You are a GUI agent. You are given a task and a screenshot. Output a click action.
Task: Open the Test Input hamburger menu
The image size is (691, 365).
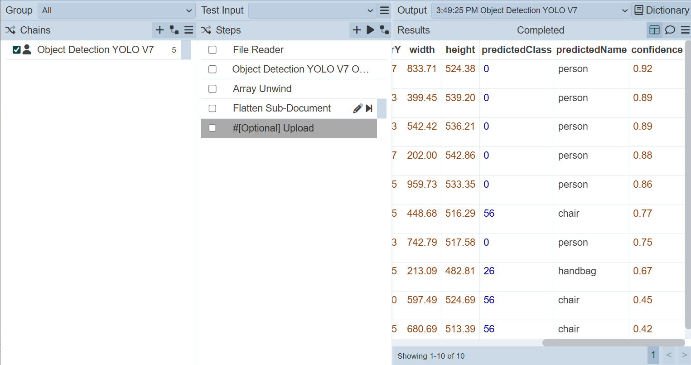pos(384,10)
